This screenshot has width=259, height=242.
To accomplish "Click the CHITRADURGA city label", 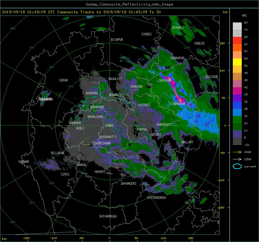I will click(156, 198).
